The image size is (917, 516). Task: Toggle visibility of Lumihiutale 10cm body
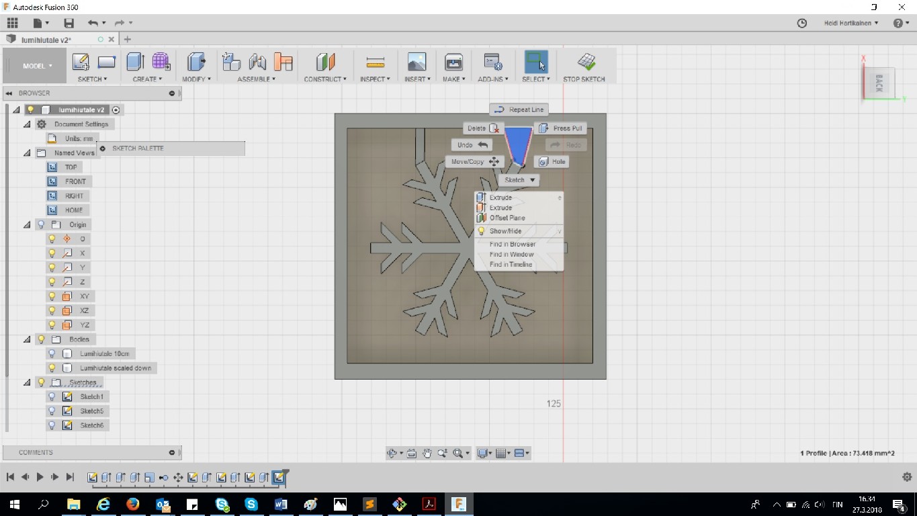(x=52, y=353)
